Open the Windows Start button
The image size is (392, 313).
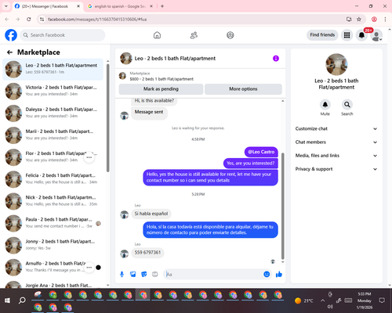(x=7, y=300)
